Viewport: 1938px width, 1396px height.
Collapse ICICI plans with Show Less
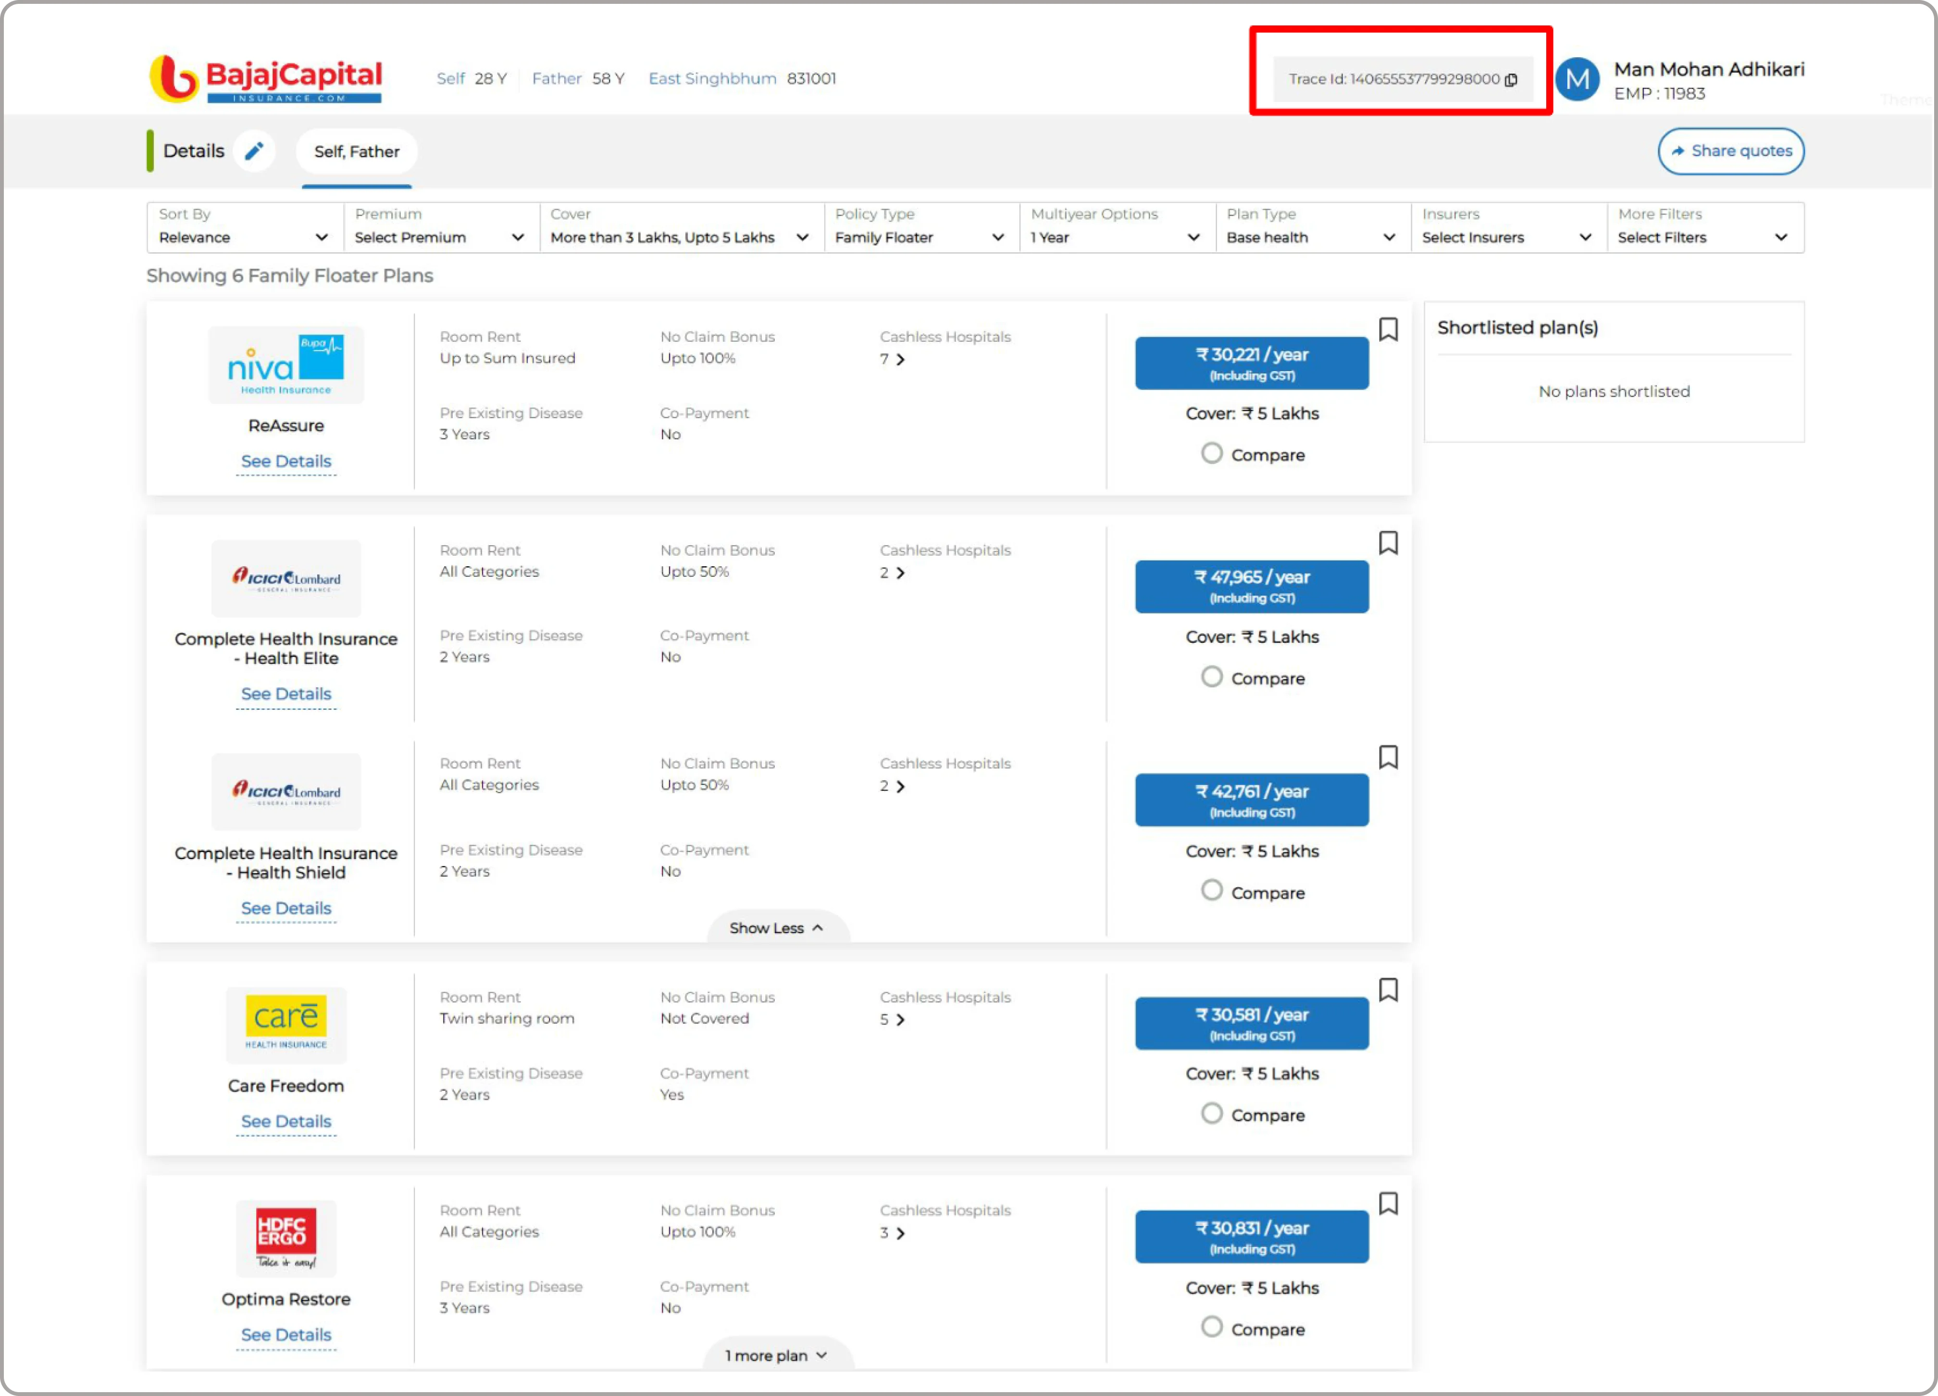point(778,929)
